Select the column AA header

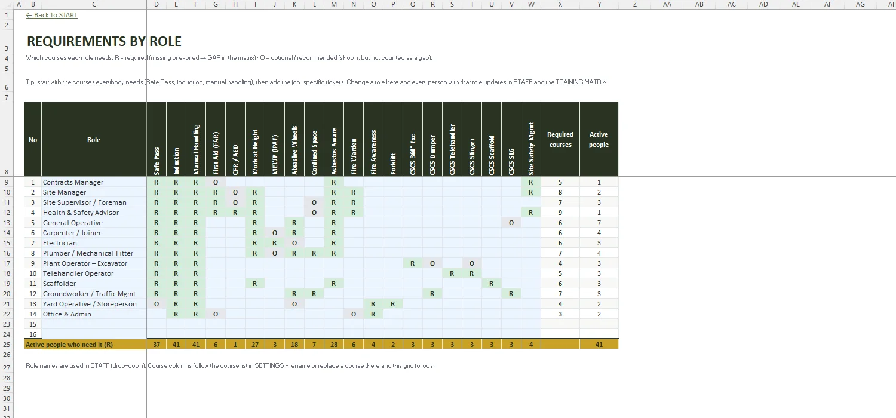(x=667, y=4)
